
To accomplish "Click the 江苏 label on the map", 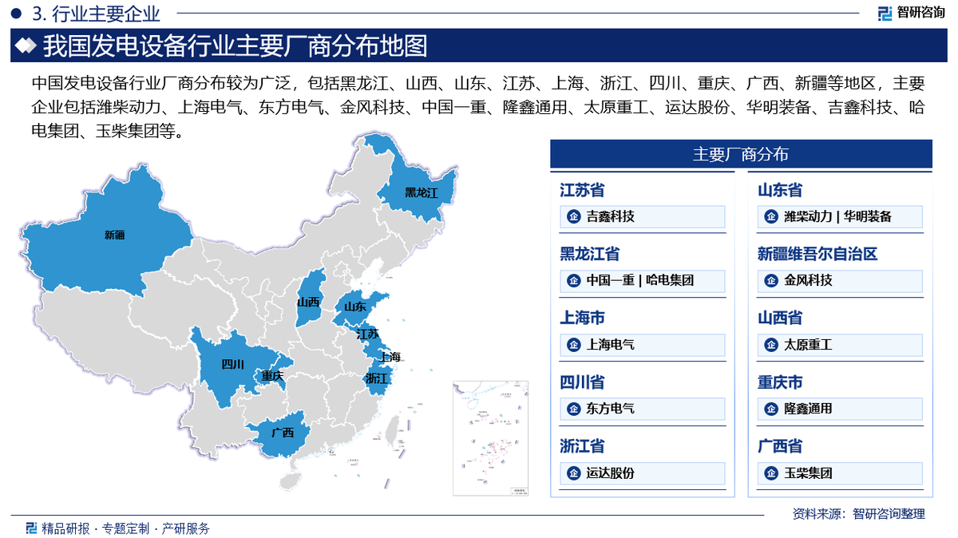I will click(x=368, y=334).
